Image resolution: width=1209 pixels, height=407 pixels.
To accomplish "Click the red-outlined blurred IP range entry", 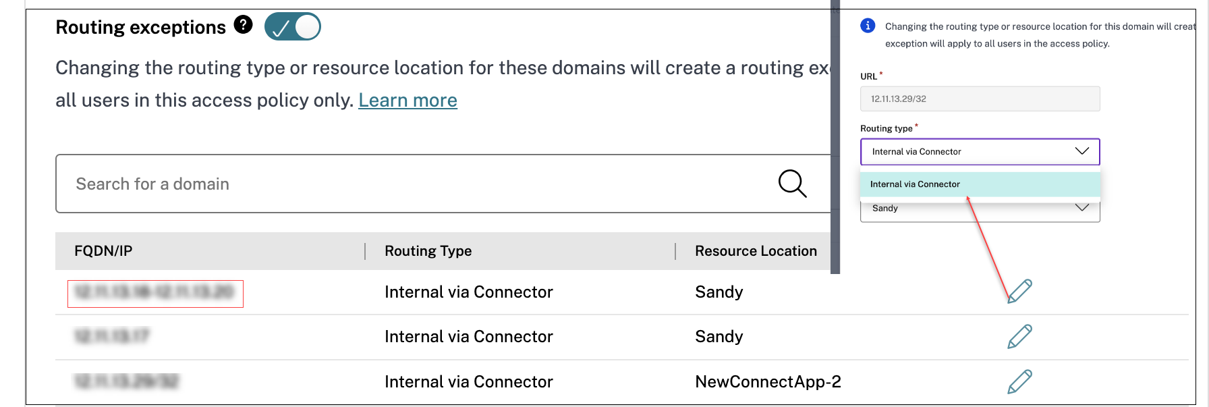I will (x=155, y=294).
